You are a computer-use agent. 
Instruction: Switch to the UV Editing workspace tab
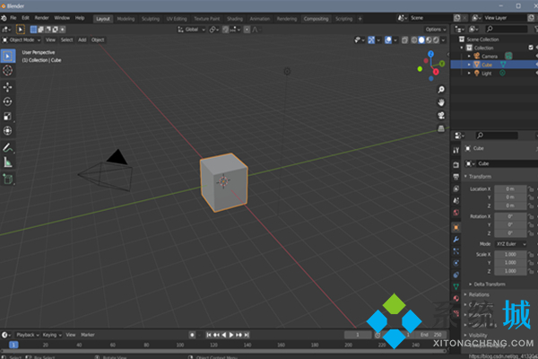tap(177, 19)
